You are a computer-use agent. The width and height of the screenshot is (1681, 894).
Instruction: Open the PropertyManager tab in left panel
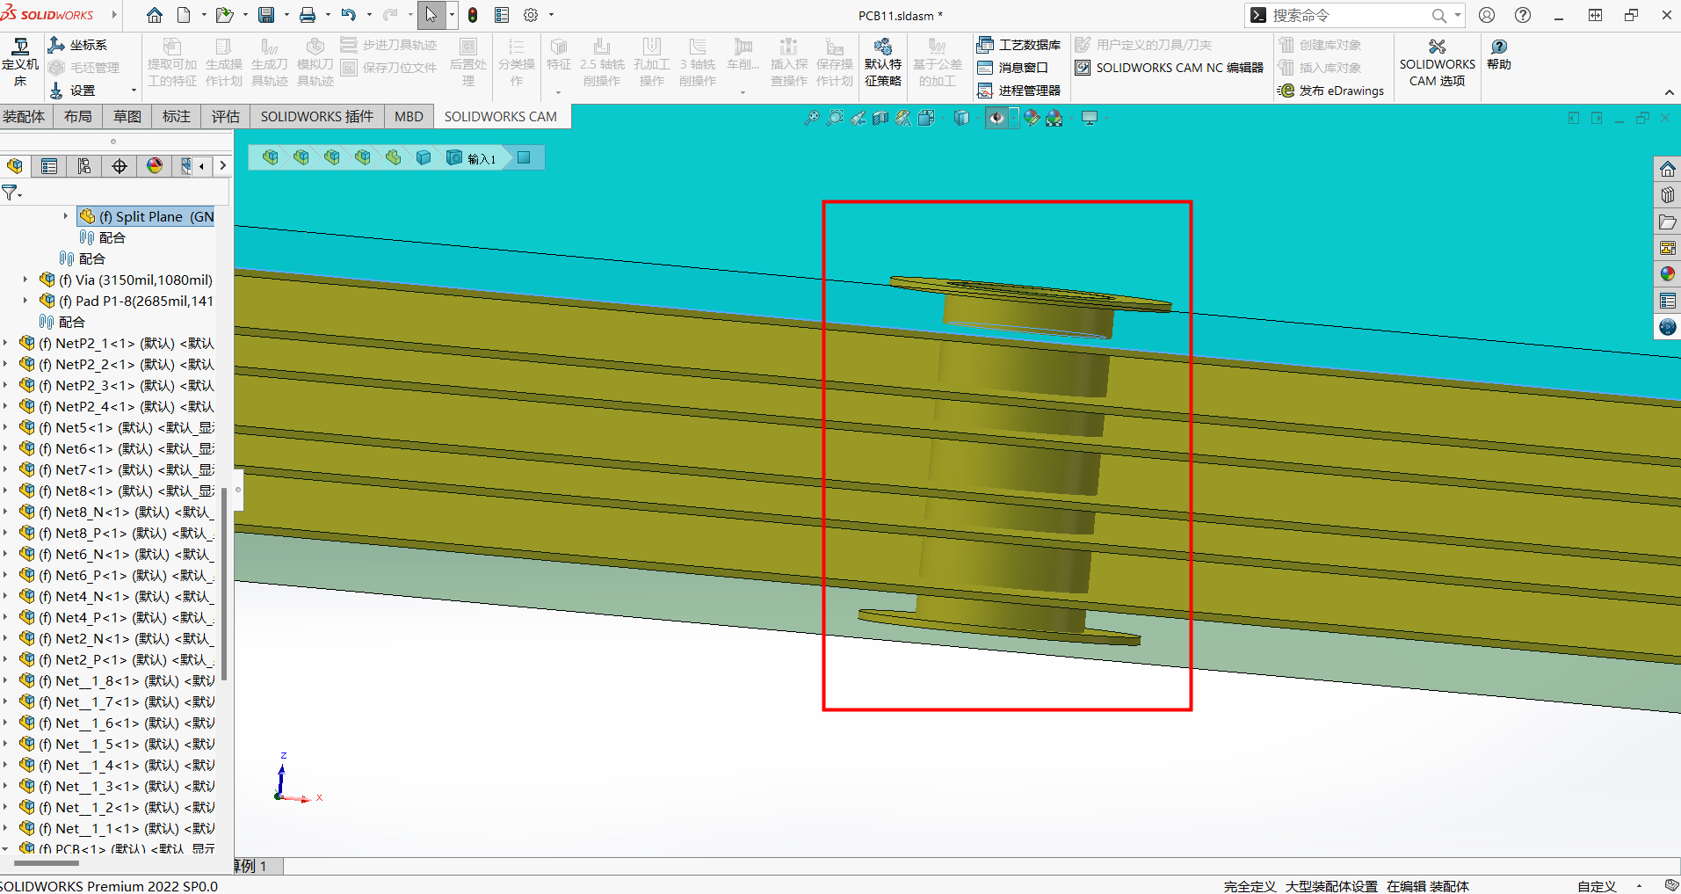point(49,166)
